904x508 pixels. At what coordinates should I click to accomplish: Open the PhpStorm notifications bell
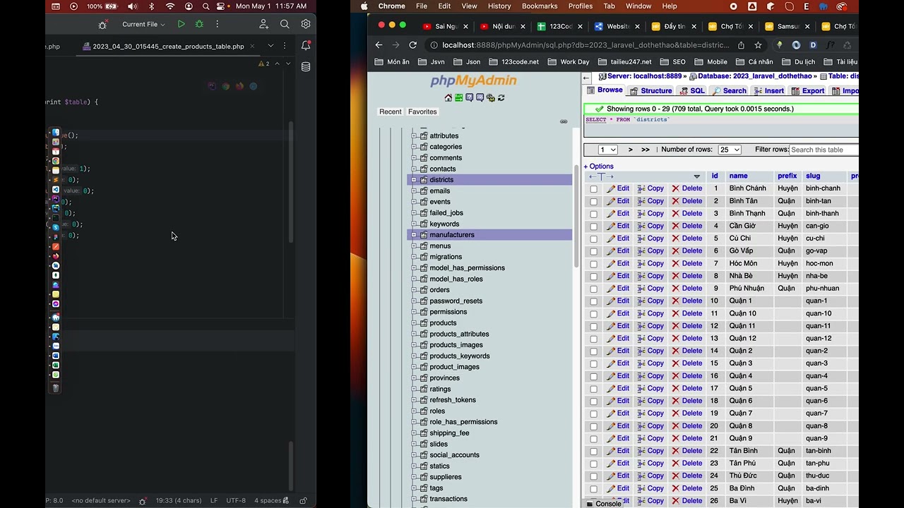306,46
